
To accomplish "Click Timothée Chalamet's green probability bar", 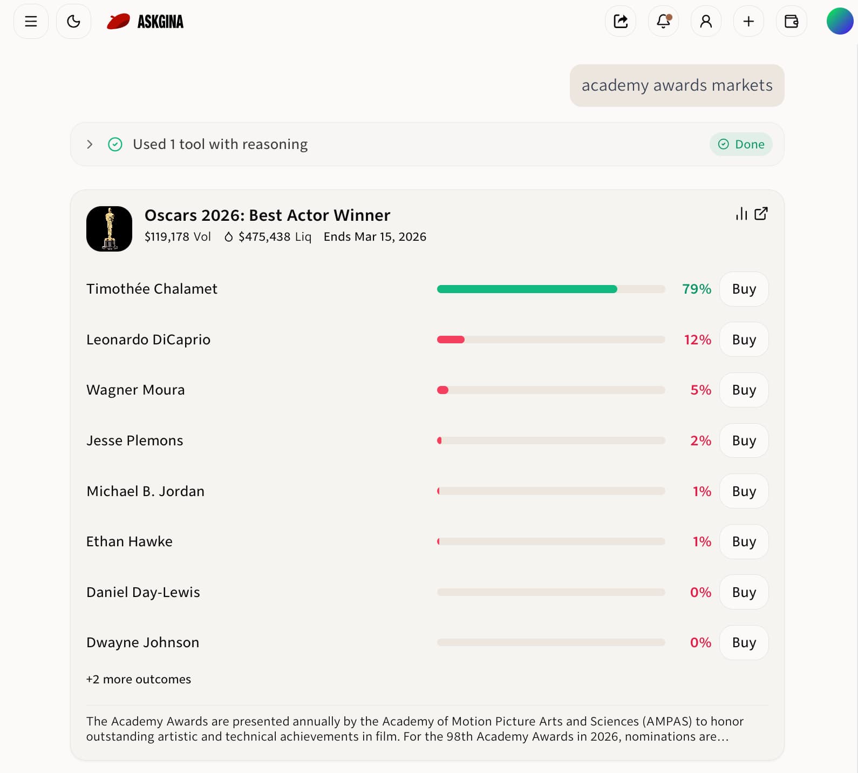I will point(527,289).
